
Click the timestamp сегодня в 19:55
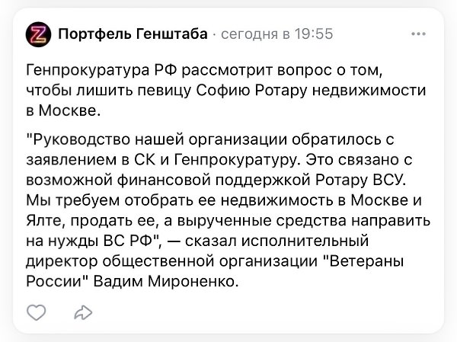(277, 34)
